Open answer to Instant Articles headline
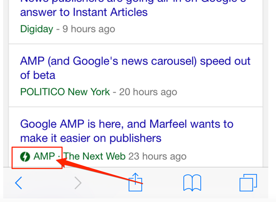This screenshot has width=276, height=202. [84, 12]
